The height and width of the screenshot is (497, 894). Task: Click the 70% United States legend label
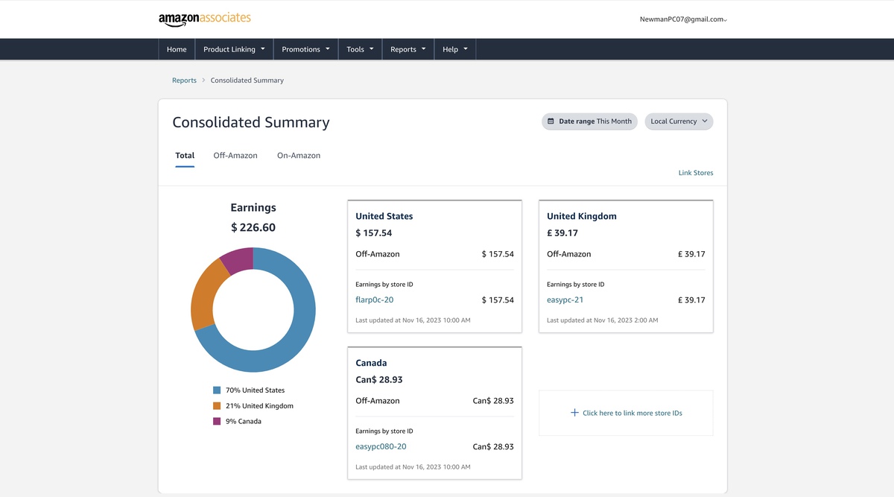[x=256, y=390]
